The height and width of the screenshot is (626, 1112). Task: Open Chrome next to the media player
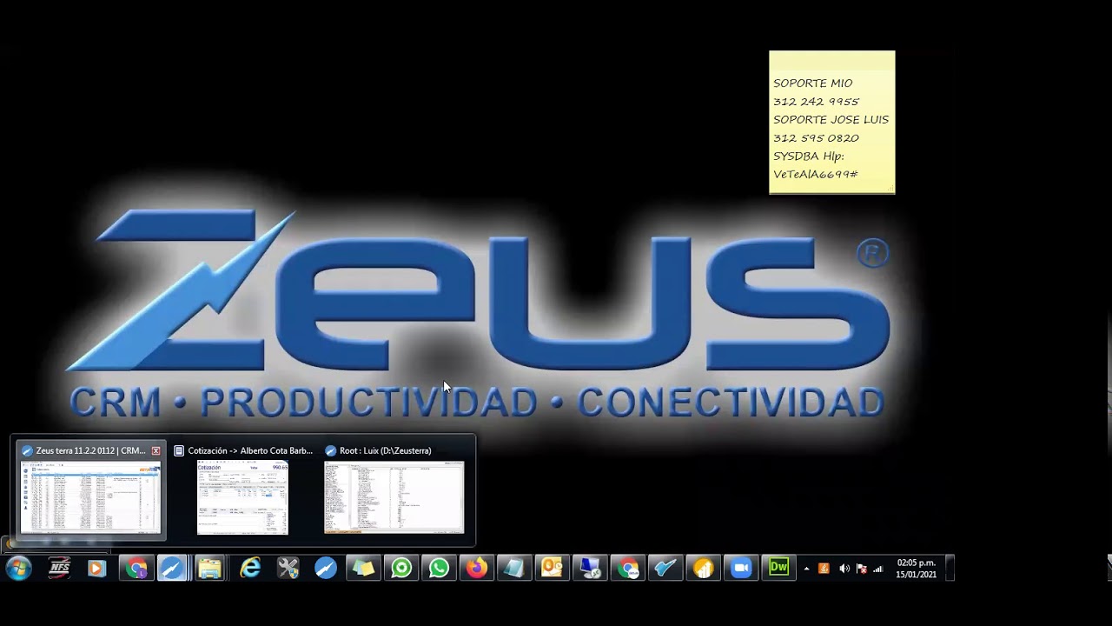pos(136,569)
